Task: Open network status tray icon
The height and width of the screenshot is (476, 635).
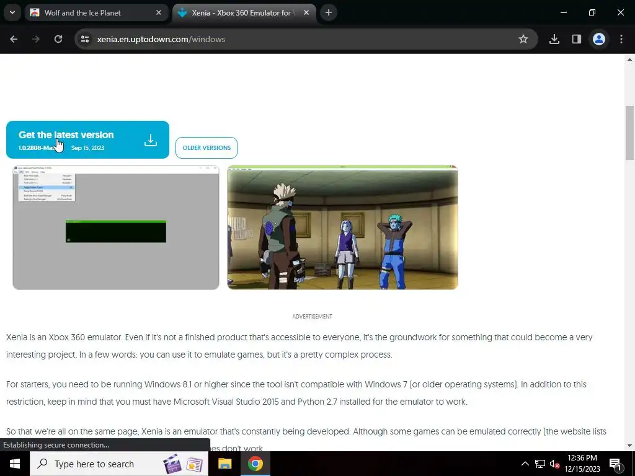Action: tap(540, 464)
